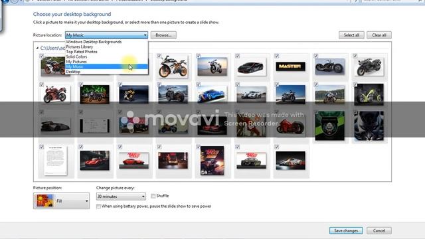This screenshot has height=239, width=425.
Task: Click the flower Fill position preview image
Action: coord(45,200)
